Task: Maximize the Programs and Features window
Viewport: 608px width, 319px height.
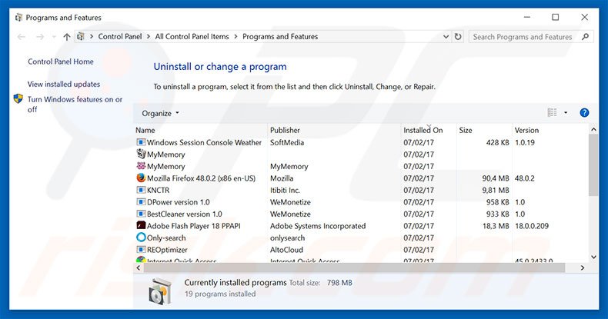Action: [x=556, y=17]
